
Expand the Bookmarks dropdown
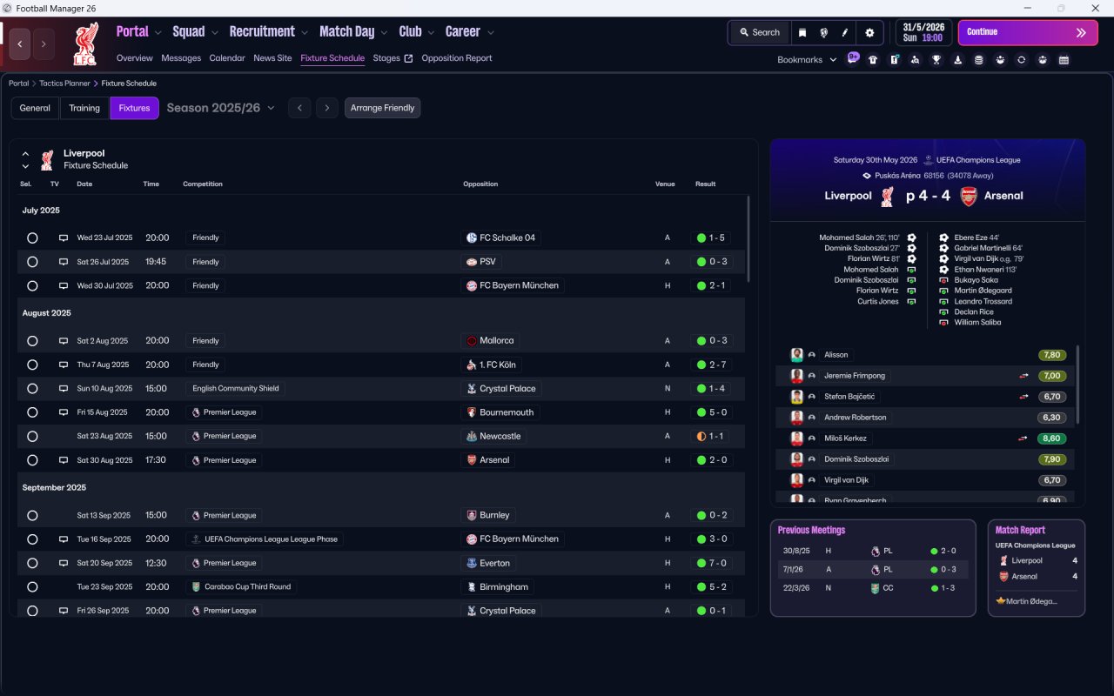tap(807, 60)
